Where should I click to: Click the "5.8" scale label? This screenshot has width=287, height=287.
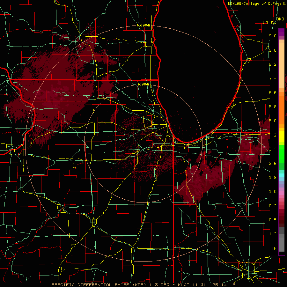(273, 107)
